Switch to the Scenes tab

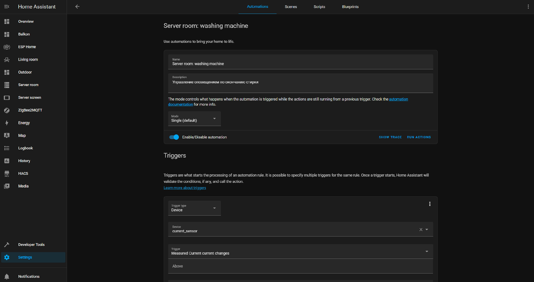(x=291, y=7)
